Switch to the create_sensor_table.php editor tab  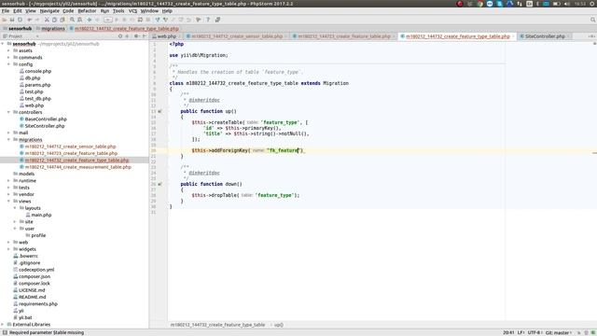click(237, 36)
